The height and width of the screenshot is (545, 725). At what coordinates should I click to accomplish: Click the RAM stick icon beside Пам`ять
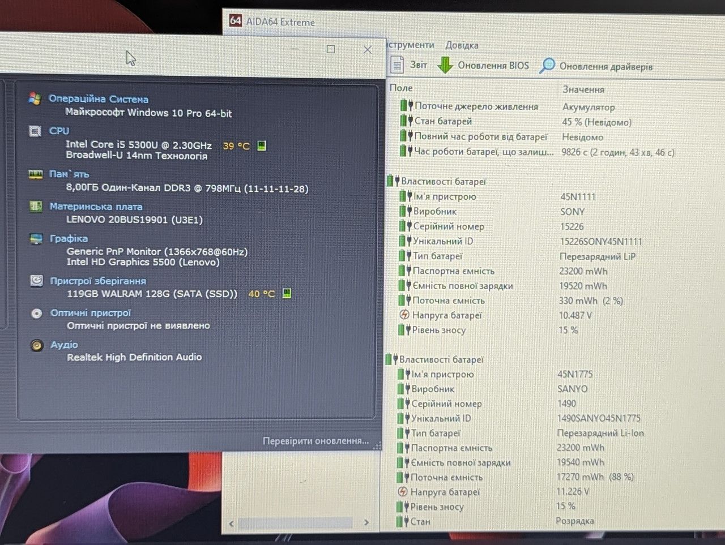36,174
